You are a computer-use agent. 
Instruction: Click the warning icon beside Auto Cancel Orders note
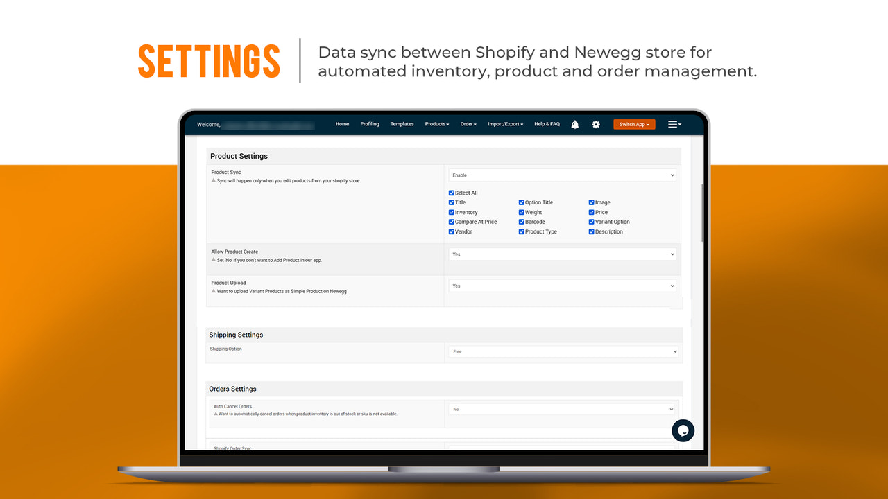coord(217,414)
